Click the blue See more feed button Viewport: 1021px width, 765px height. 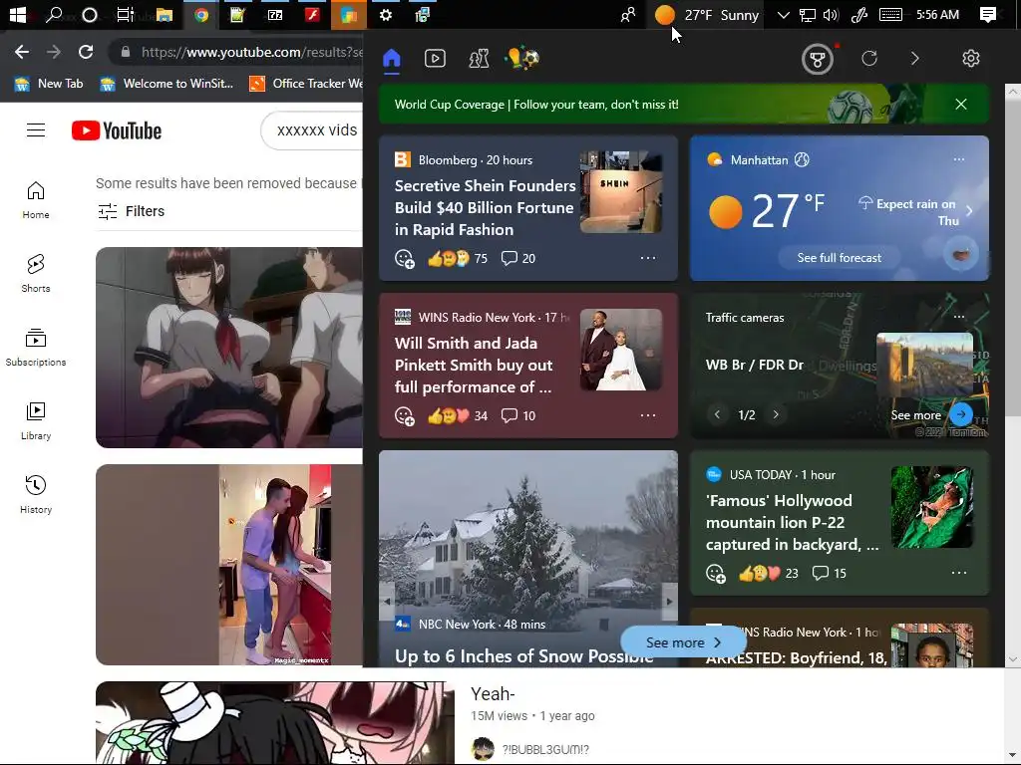click(x=683, y=642)
